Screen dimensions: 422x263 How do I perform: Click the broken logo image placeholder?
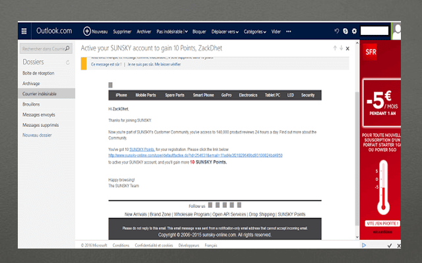110,85
